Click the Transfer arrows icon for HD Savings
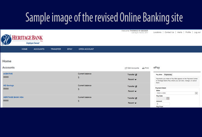The width and height of the screenshot is (202, 137). click(136, 86)
